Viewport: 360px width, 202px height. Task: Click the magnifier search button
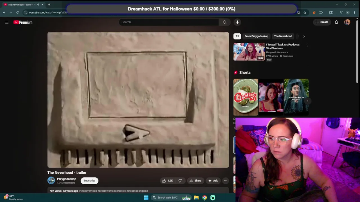(x=224, y=22)
